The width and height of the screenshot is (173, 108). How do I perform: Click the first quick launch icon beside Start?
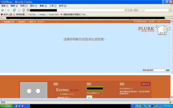[x=16, y=106]
